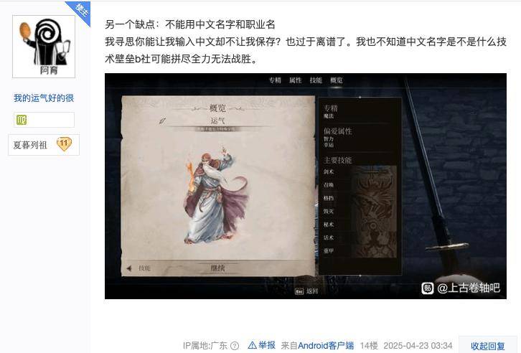Click the 上古卷轴吧 watermark logo
Screen dimensions: 521x353
click(x=427, y=288)
